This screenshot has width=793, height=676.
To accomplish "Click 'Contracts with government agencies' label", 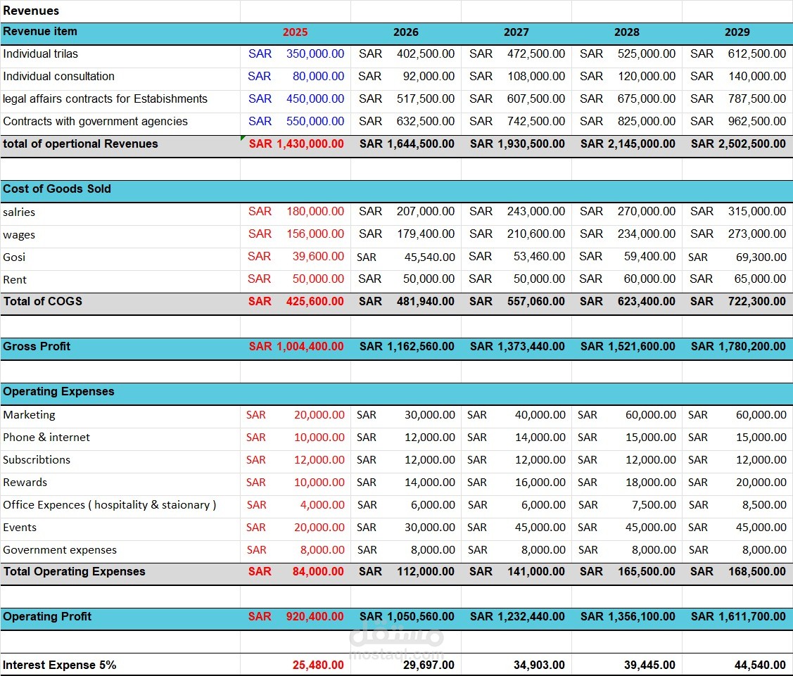I will click(x=95, y=122).
